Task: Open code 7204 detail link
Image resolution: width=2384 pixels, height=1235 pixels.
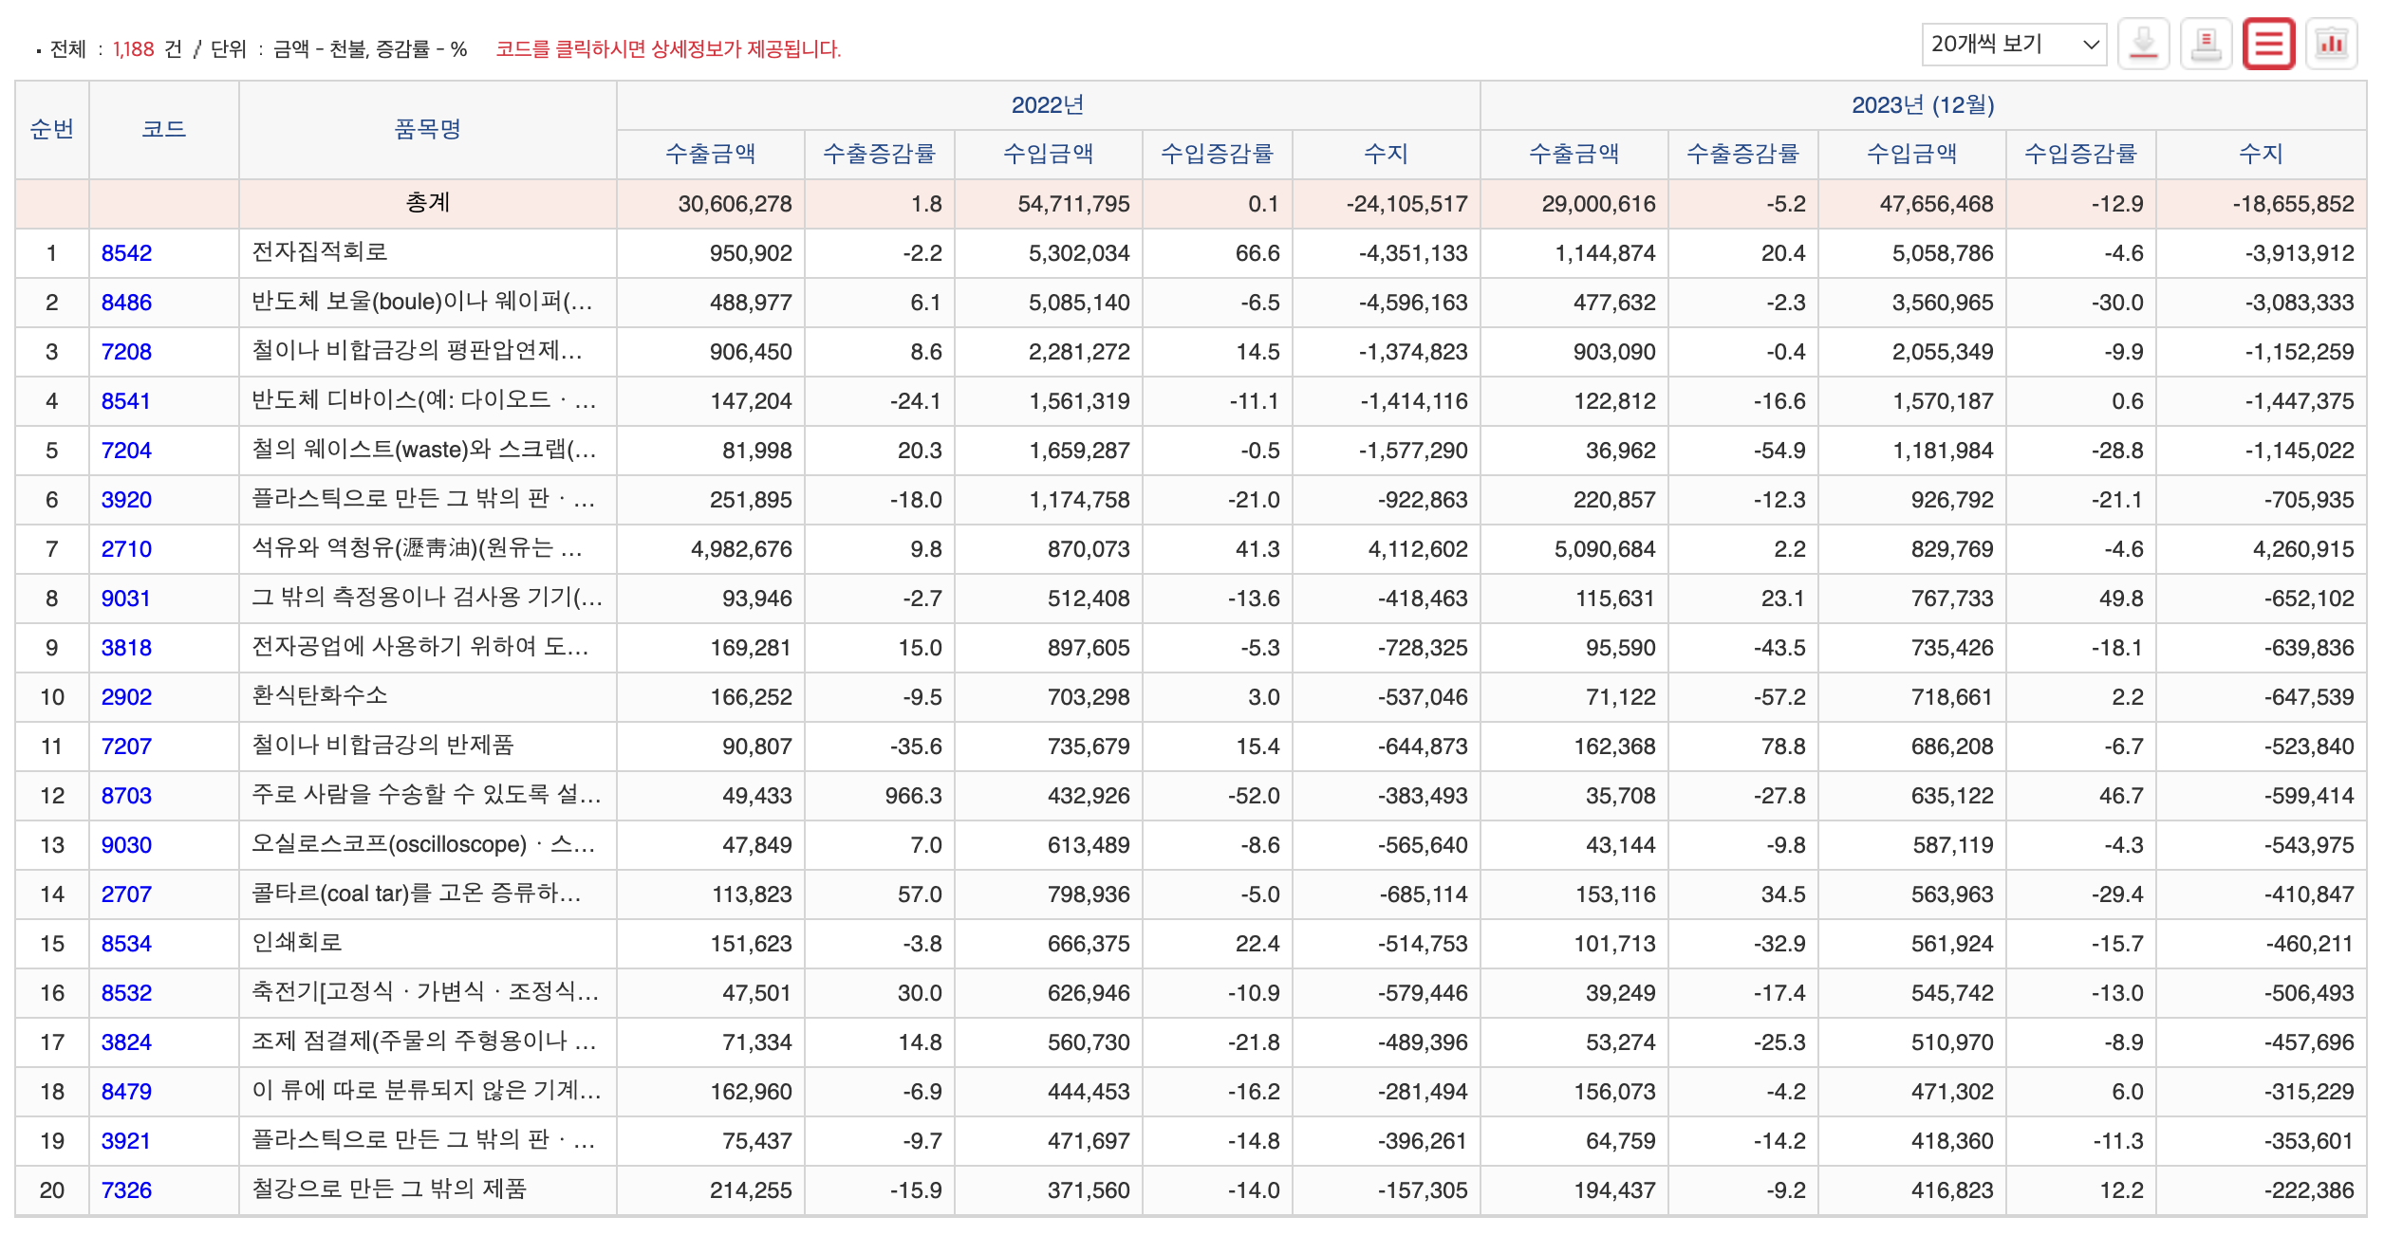Action: coord(126,451)
